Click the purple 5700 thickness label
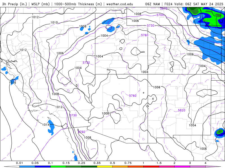Screen dimensions: 225x168 [160, 15]
